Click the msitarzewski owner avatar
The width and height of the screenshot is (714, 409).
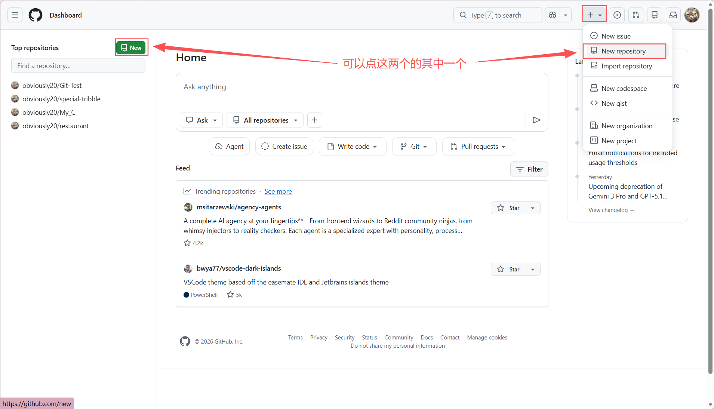188,207
